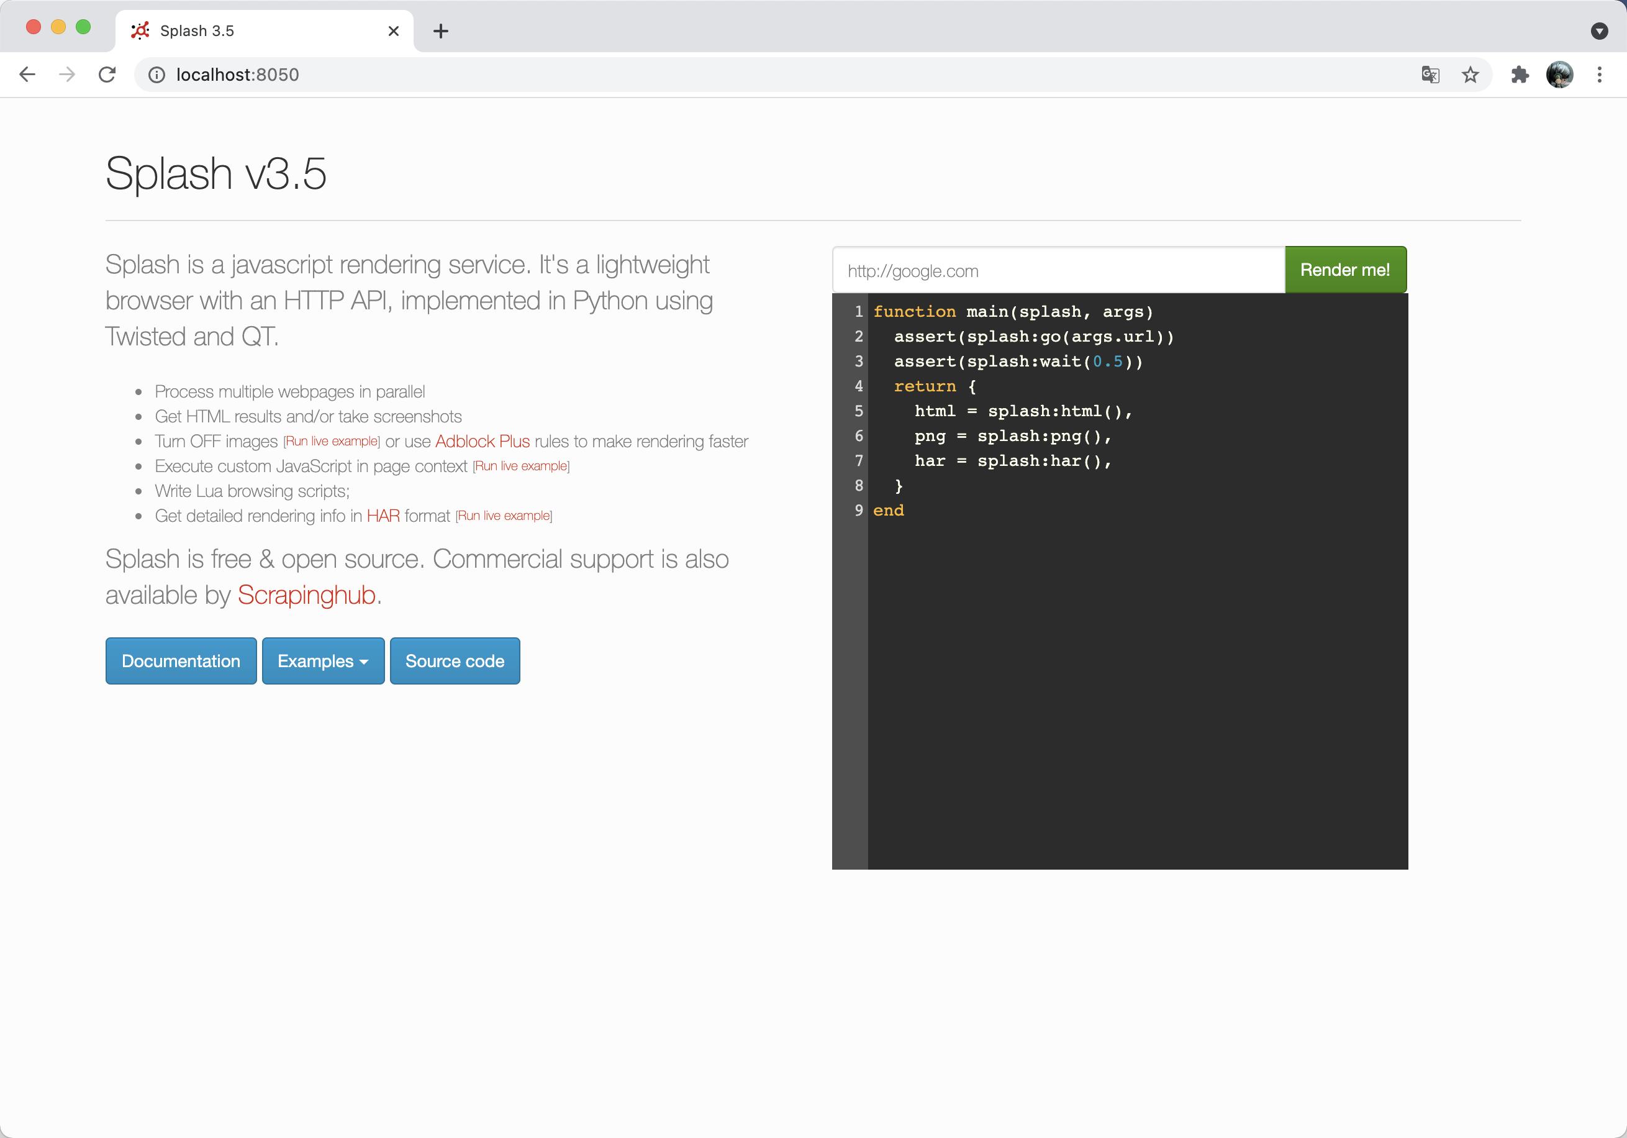Viewport: 1627px width, 1138px height.
Task: Click the browser back arrow
Action: (x=27, y=75)
